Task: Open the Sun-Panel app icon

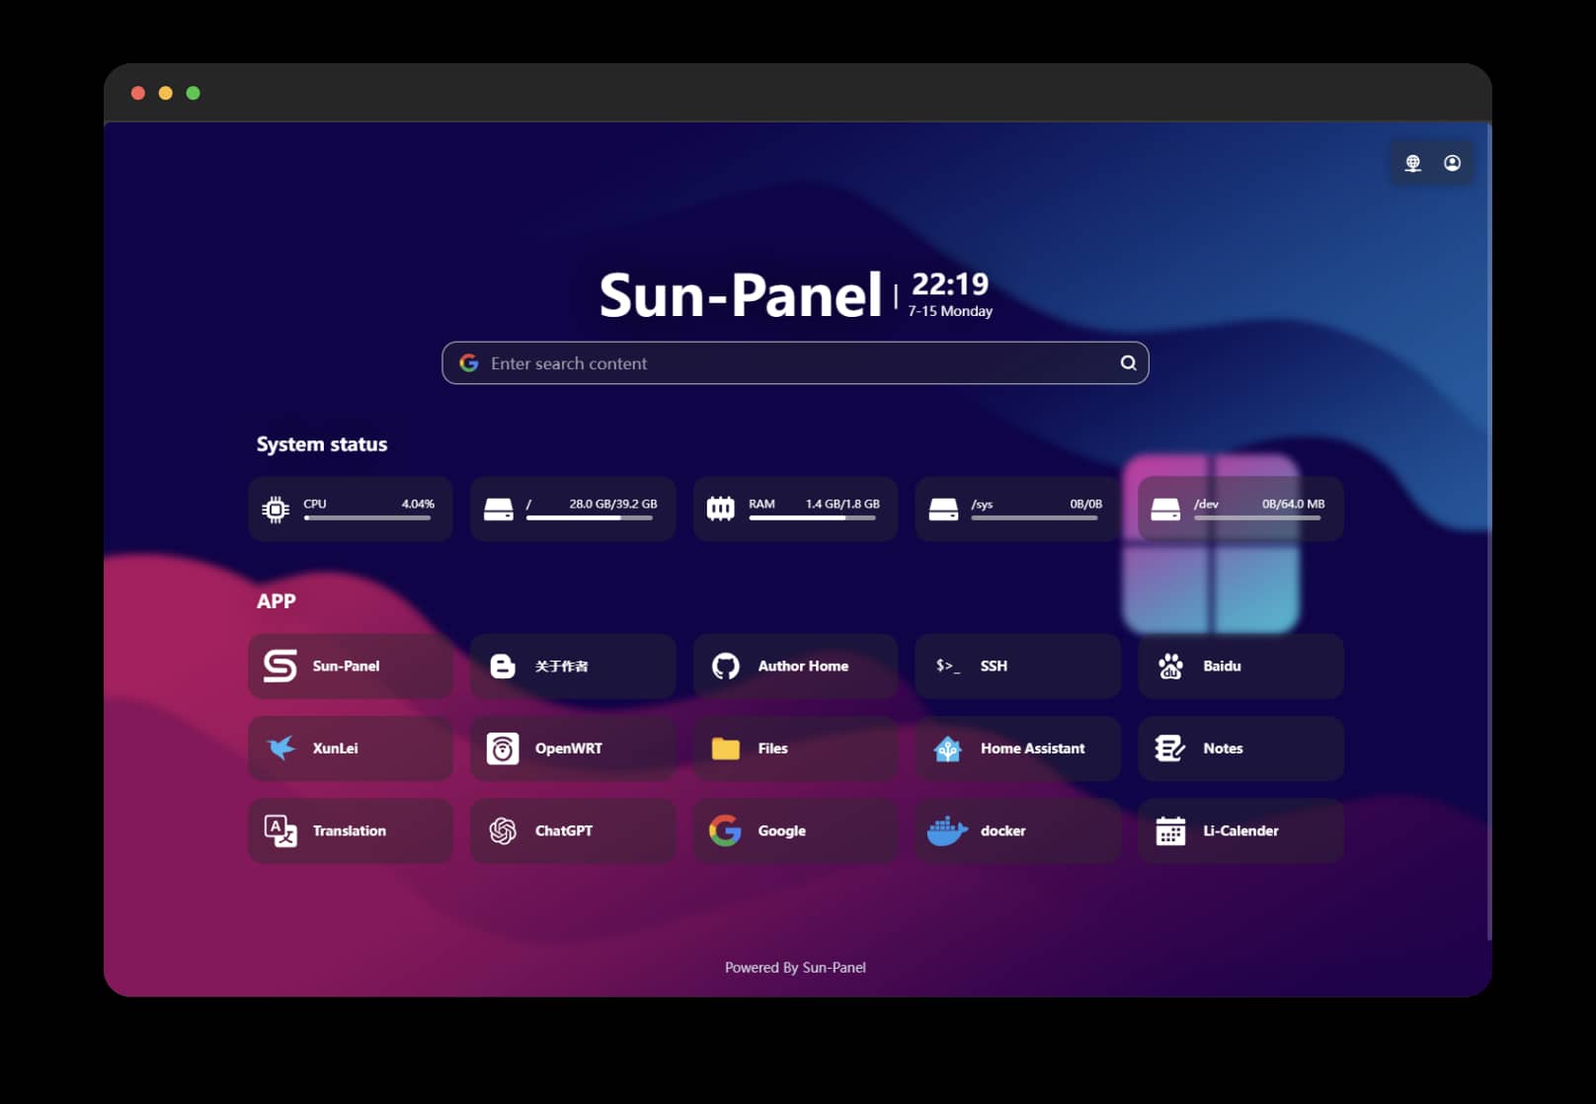Action: (x=280, y=666)
